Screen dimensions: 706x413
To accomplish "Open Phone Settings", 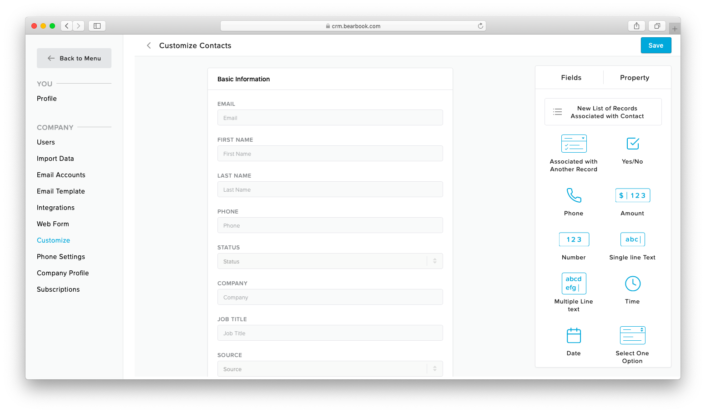I will [61, 257].
